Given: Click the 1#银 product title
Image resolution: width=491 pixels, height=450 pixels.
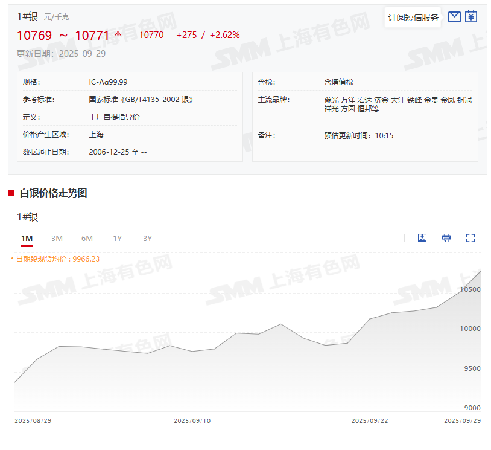Looking at the screenshot, I should coord(28,16).
